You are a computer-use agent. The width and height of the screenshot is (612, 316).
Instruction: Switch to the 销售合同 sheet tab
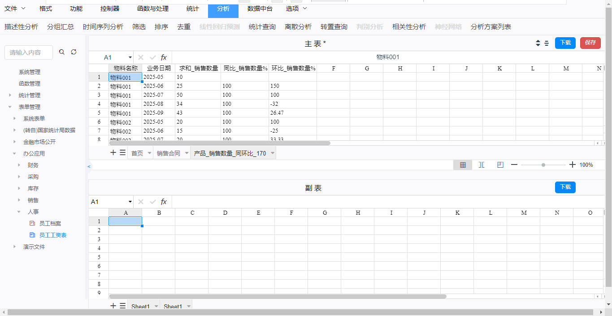[168, 153]
